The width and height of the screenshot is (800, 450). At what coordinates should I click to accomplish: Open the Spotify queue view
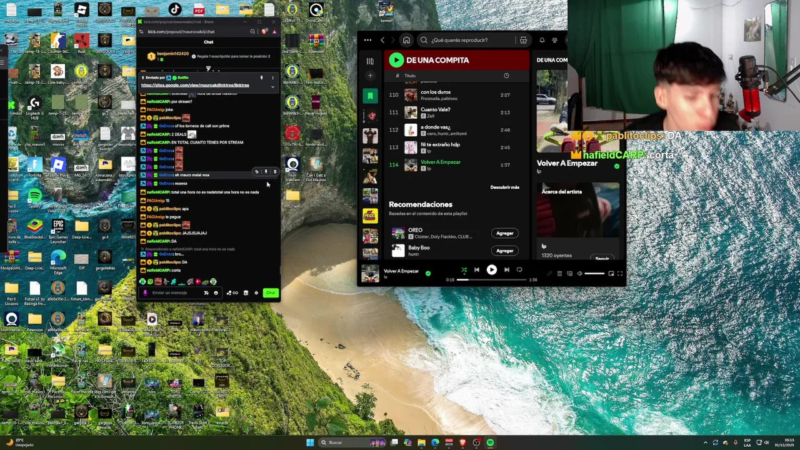coord(559,273)
